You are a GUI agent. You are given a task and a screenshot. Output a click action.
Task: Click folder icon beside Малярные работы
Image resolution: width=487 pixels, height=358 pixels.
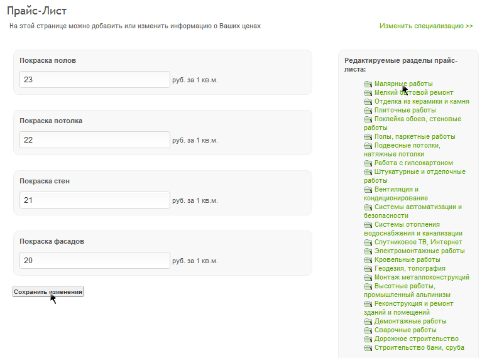368,84
